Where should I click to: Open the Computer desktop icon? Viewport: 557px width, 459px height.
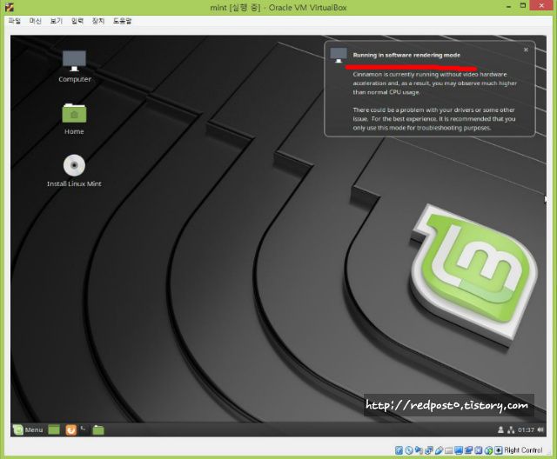pyautogui.click(x=74, y=66)
